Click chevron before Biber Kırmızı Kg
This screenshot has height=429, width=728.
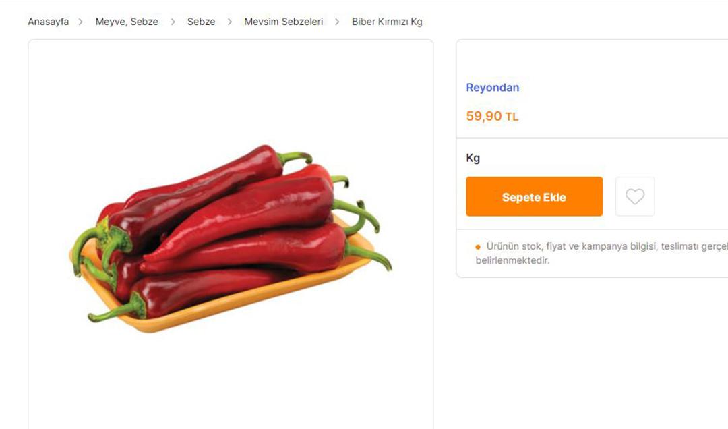point(337,22)
